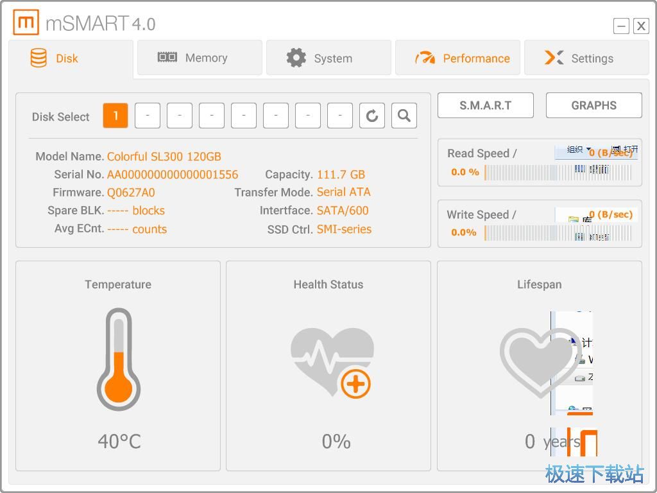657x493 pixels.
Task: Click the Lifespan heart icon
Action: click(540, 361)
